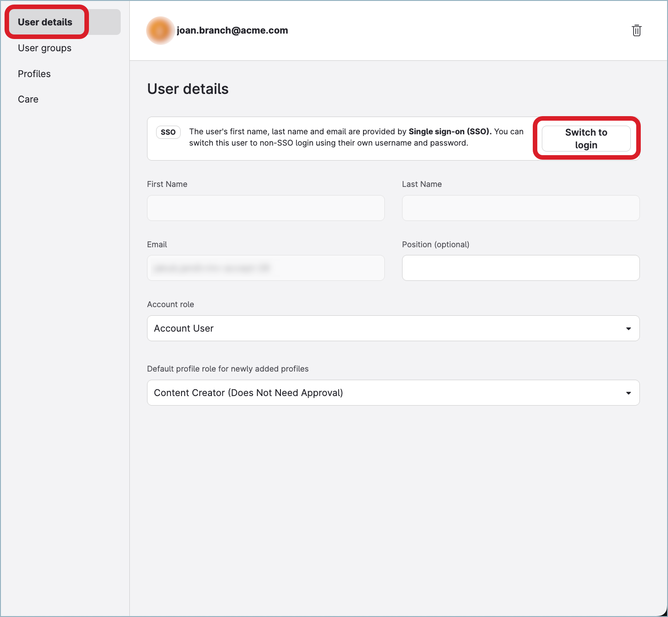This screenshot has width=668, height=617.
Task: Click into the Last Name field
Action: click(x=521, y=208)
